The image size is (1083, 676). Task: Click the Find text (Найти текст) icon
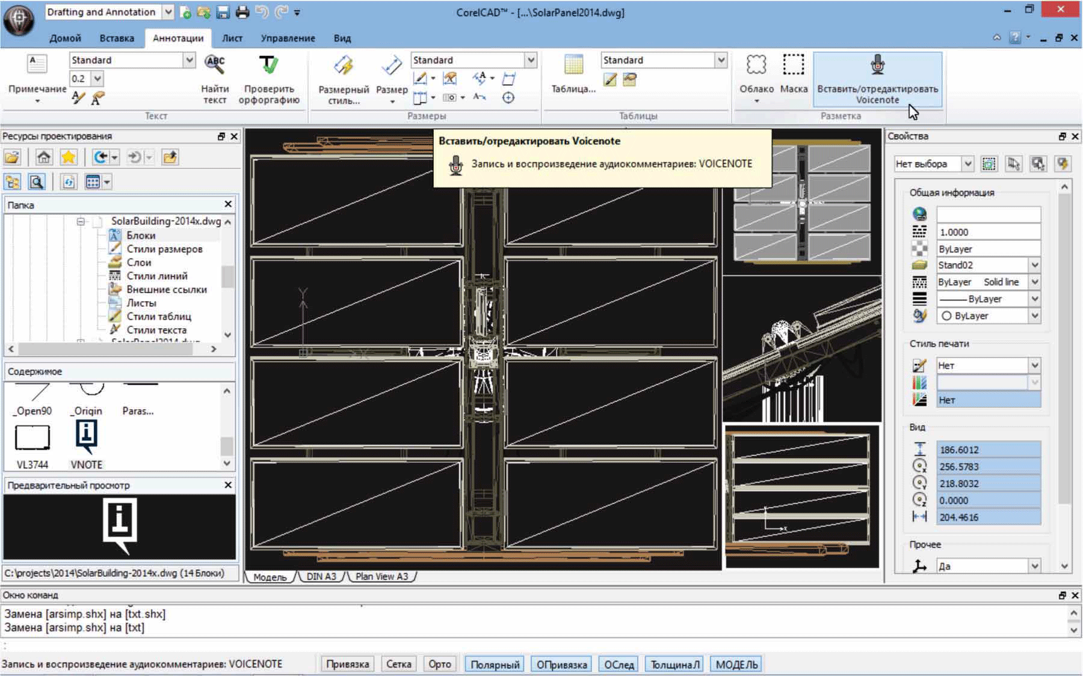[x=215, y=65]
